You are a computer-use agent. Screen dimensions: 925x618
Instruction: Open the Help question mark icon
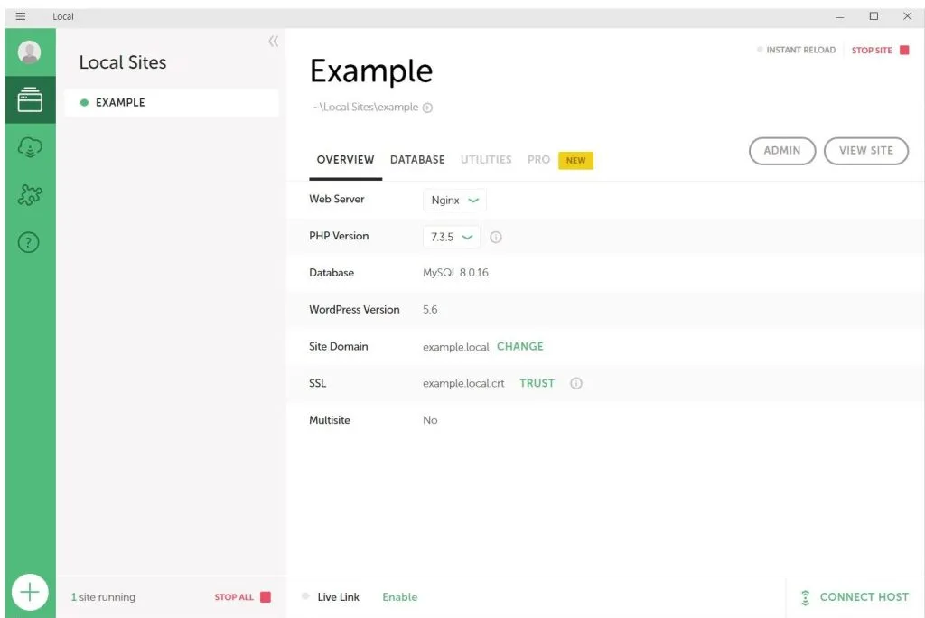[30, 242]
